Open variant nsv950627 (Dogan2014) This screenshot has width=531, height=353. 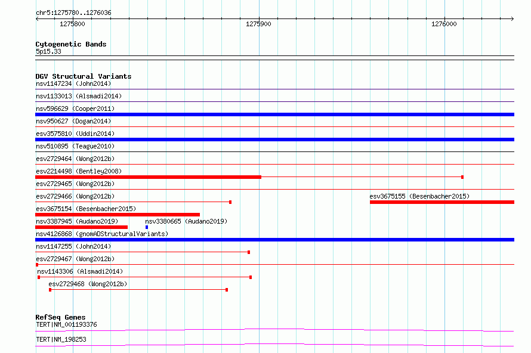click(x=73, y=121)
